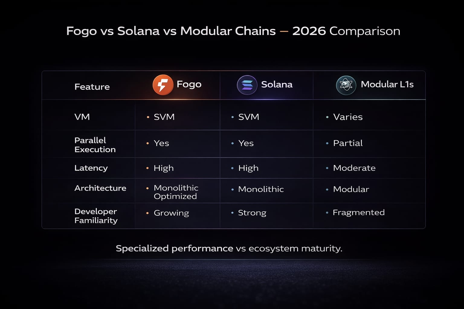Click the Moderate latency cell
The image size is (464, 309).
pyautogui.click(x=354, y=168)
